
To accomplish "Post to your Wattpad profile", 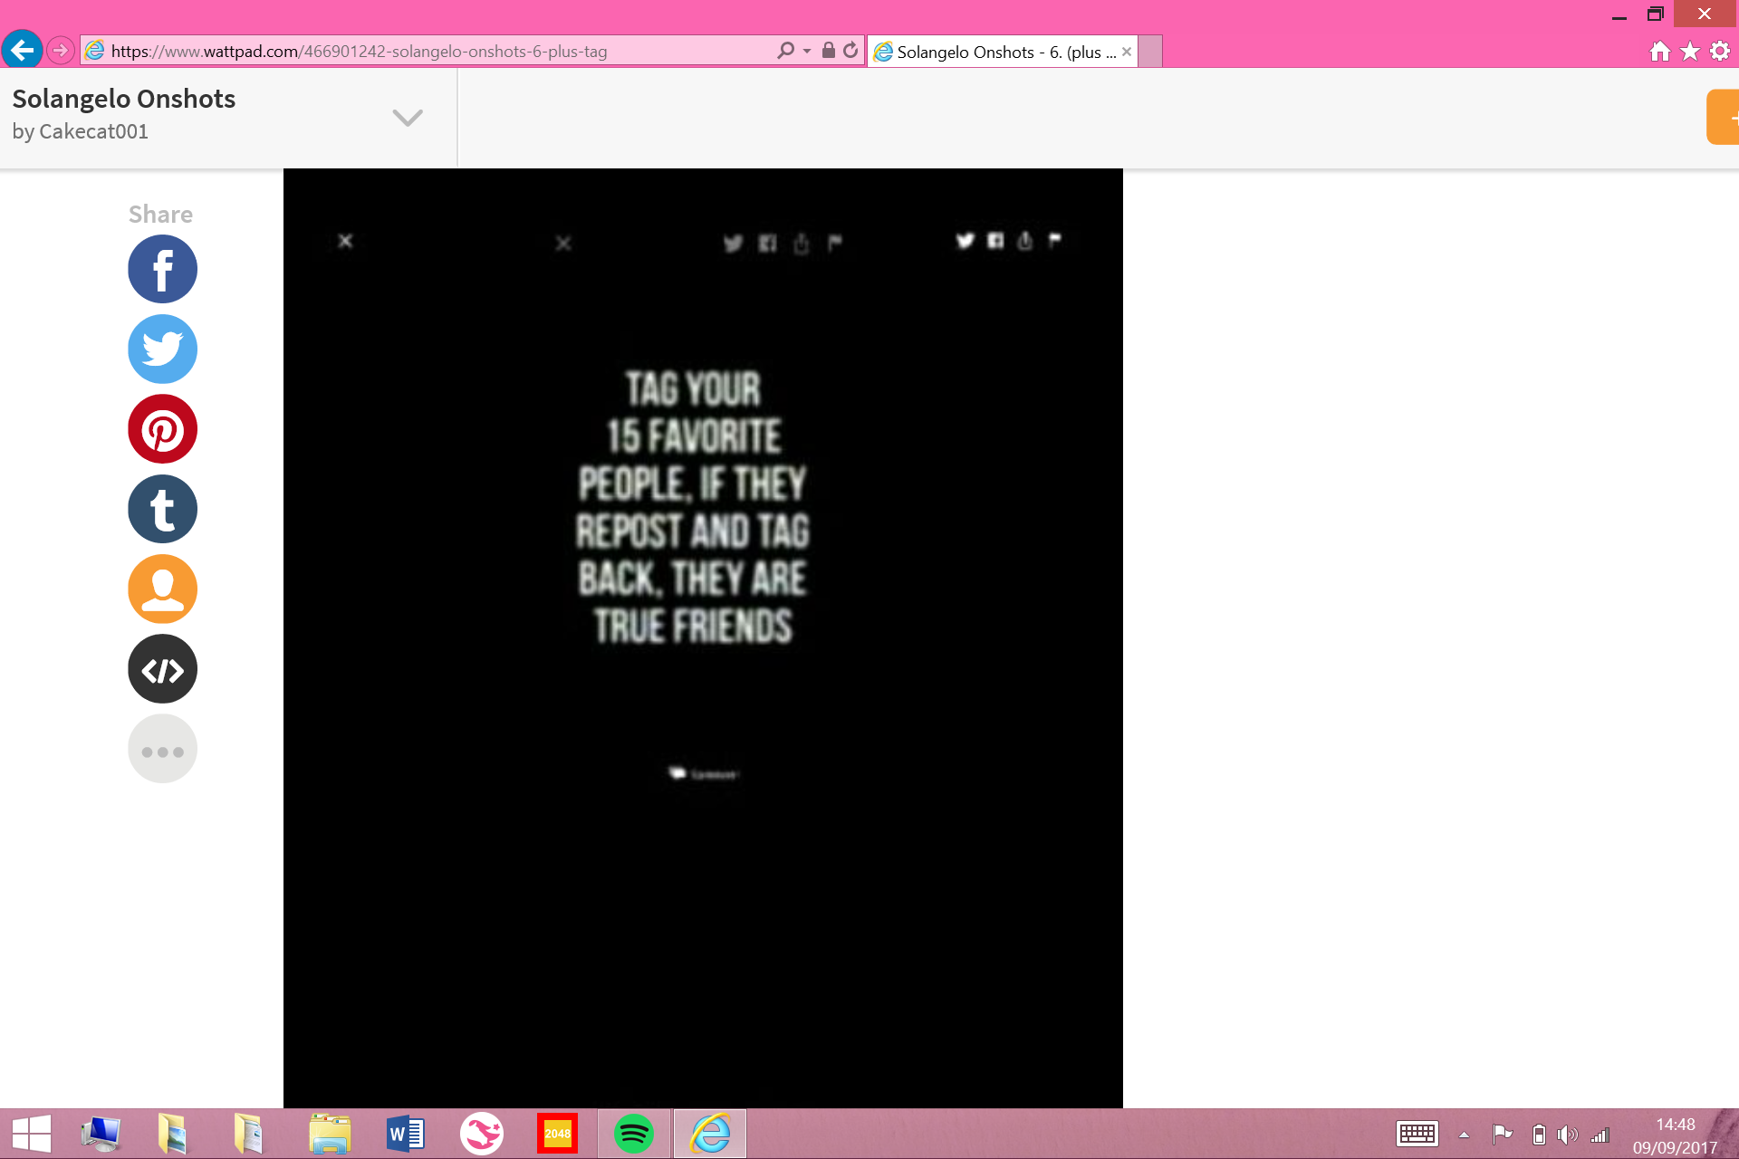I will pos(162,589).
